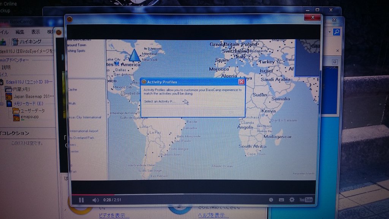Mute the video with speaker icon
Viewport: 389px width, 219px height.
(95, 200)
